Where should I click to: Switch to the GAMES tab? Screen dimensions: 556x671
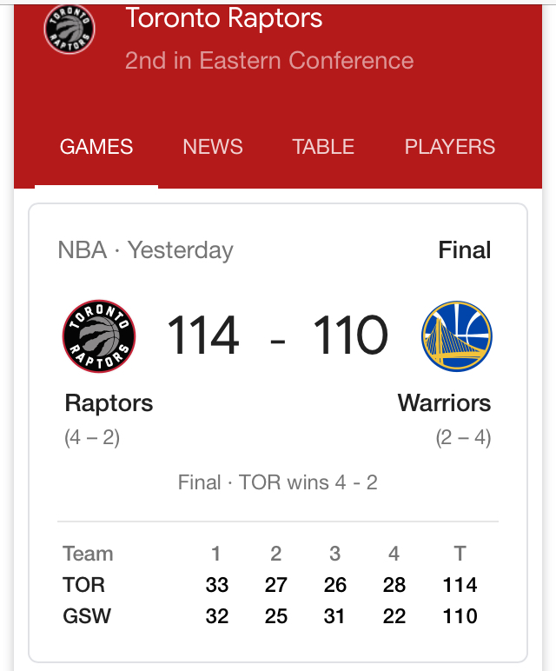(96, 147)
